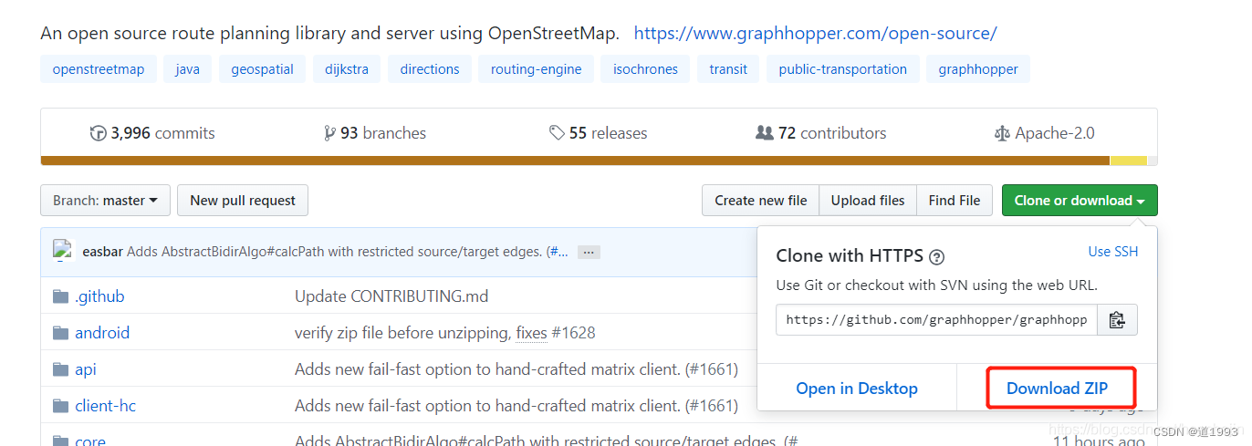Click the license scale icon
This screenshot has height=446, width=1252.
pyautogui.click(x=1002, y=133)
